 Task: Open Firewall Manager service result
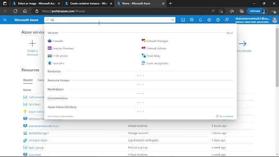tap(155, 41)
